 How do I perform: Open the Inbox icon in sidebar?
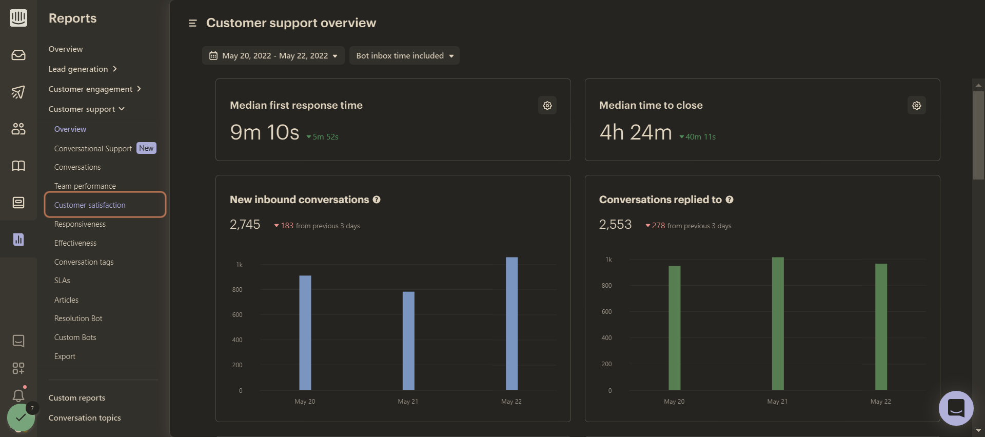pyautogui.click(x=18, y=55)
